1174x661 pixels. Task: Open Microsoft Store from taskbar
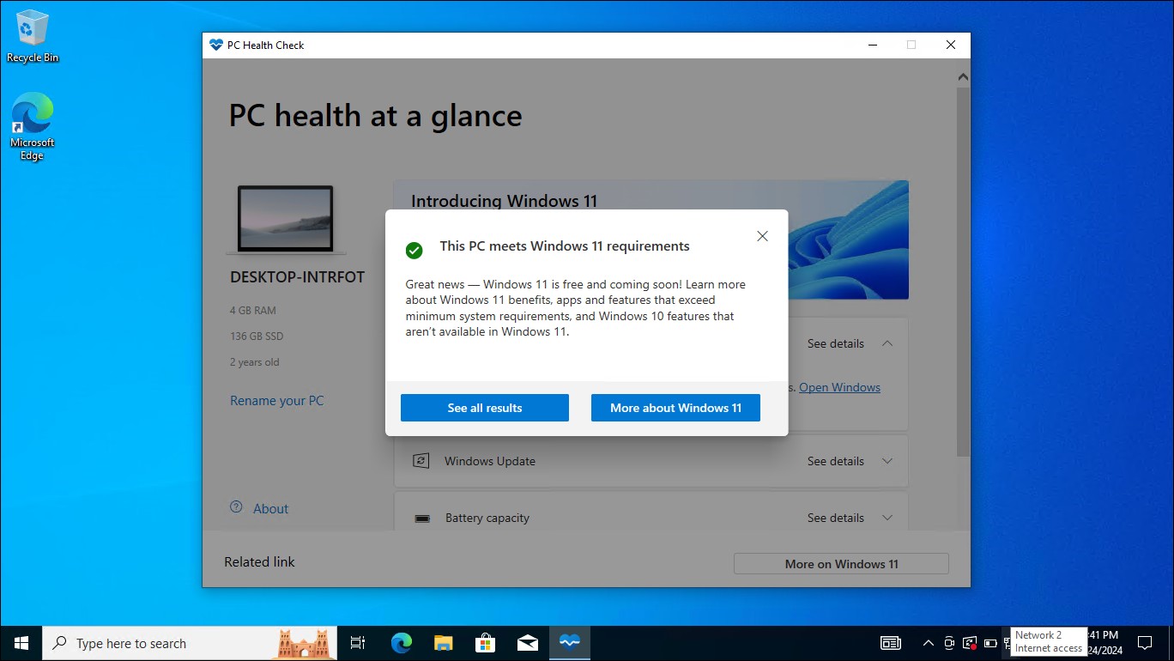[x=485, y=643]
